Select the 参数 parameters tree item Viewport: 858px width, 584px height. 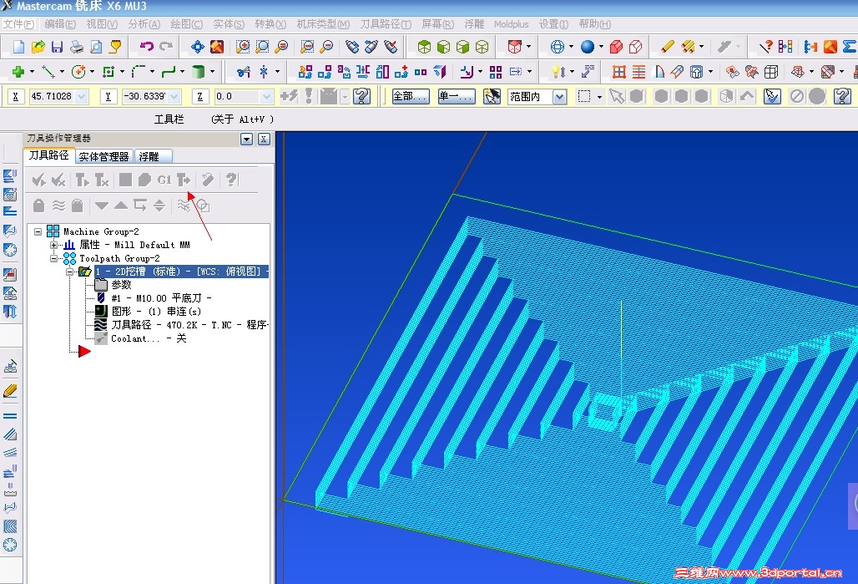(122, 285)
